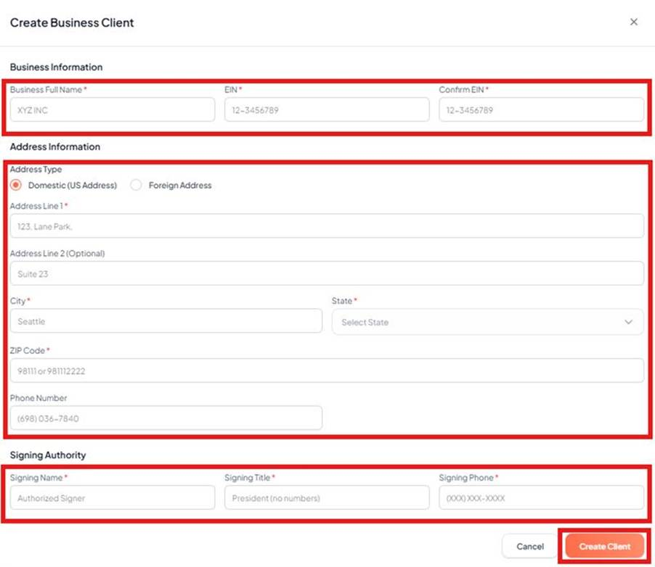Select the ZIP Code text box
The image size is (655, 567).
click(327, 371)
